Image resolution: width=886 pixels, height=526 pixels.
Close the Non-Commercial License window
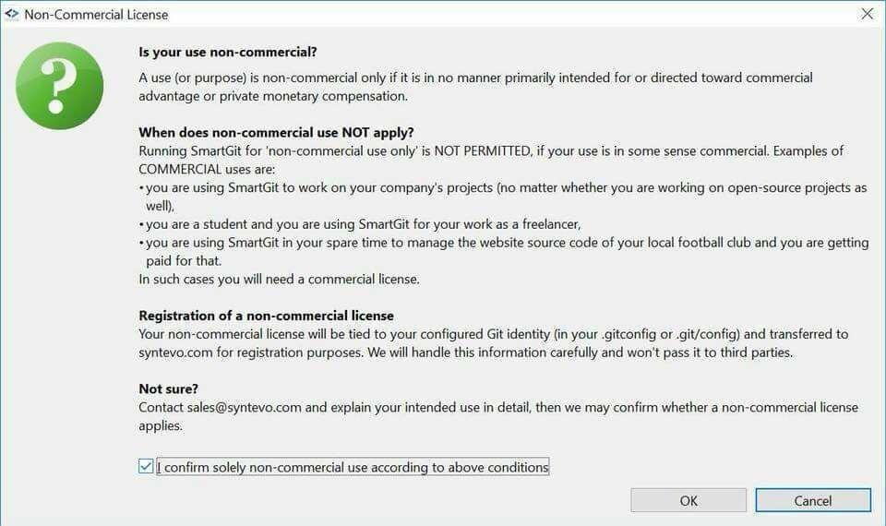[867, 14]
